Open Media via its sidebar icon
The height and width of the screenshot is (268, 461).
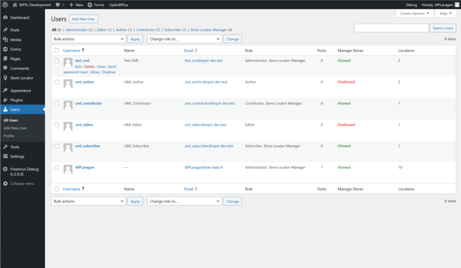(x=5, y=40)
